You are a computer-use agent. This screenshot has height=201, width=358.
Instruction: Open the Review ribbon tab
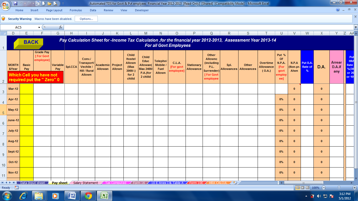click(x=109, y=10)
